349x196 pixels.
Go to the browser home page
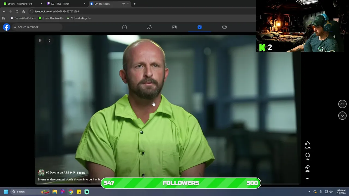tap(23, 11)
